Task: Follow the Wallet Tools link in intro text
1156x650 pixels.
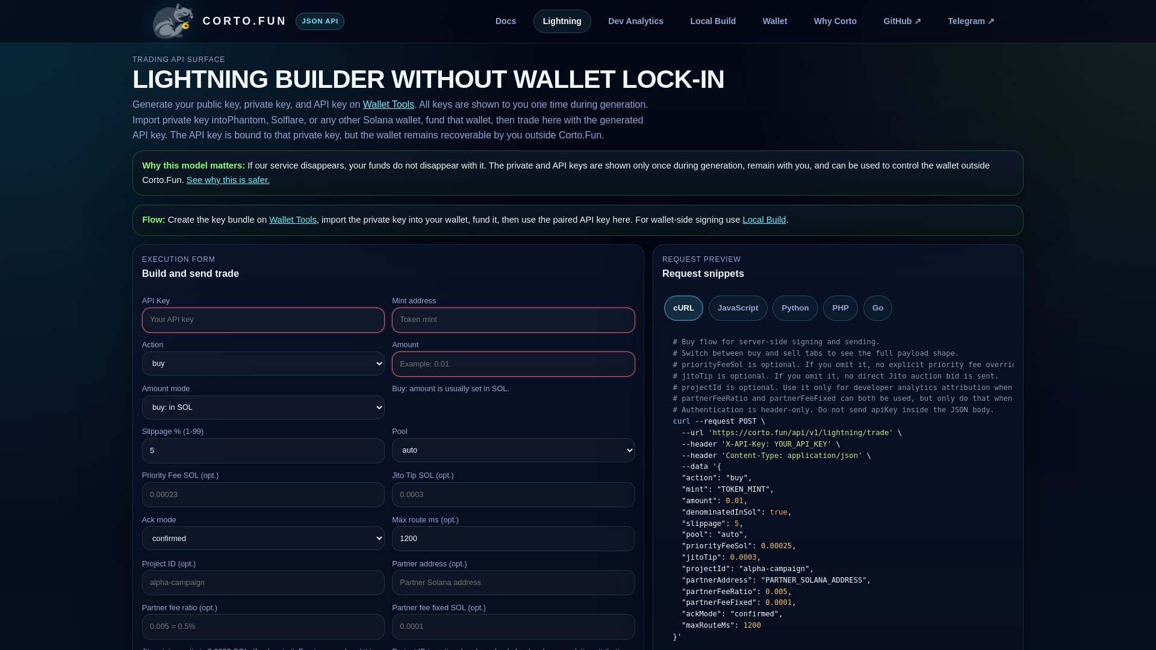Action: tap(388, 105)
